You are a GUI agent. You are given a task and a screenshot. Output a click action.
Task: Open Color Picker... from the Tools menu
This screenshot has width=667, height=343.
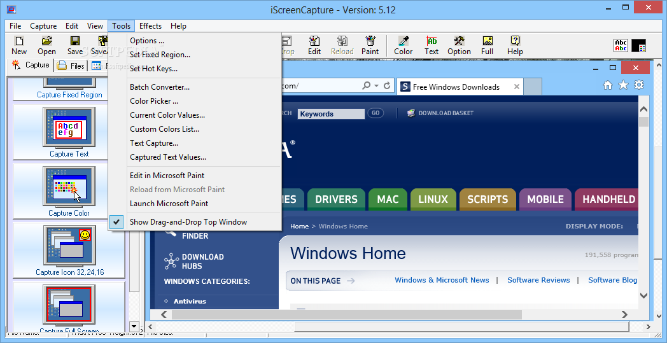click(x=195, y=101)
